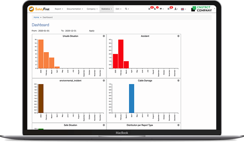Open the Documentation menu
Screen dimensions: 244x143
75,9
